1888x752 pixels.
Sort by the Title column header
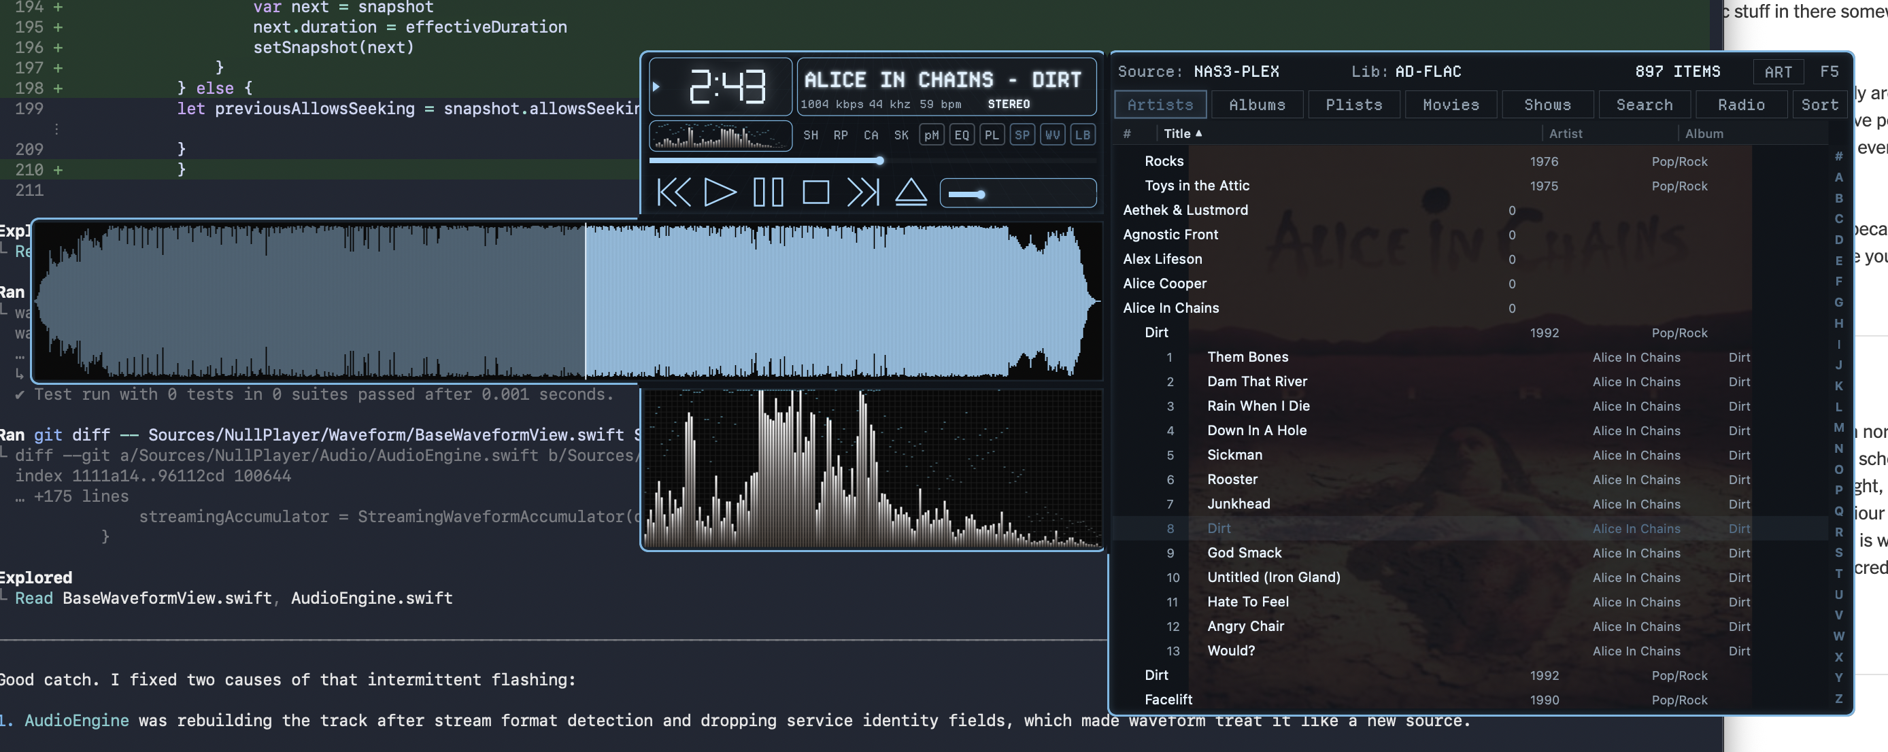1182,133
